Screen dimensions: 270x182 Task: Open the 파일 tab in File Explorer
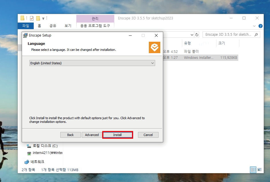pyautogui.click(x=26, y=26)
